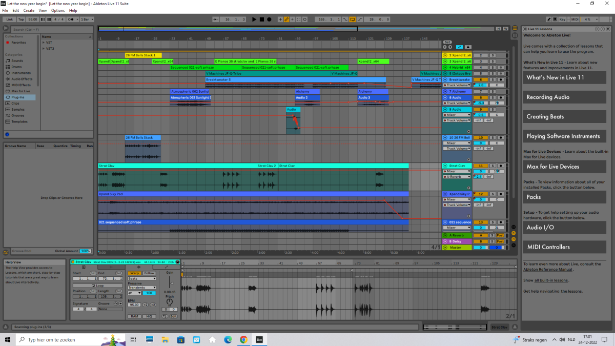Open the Create menu
This screenshot has height=346, width=615.
tap(29, 10)
